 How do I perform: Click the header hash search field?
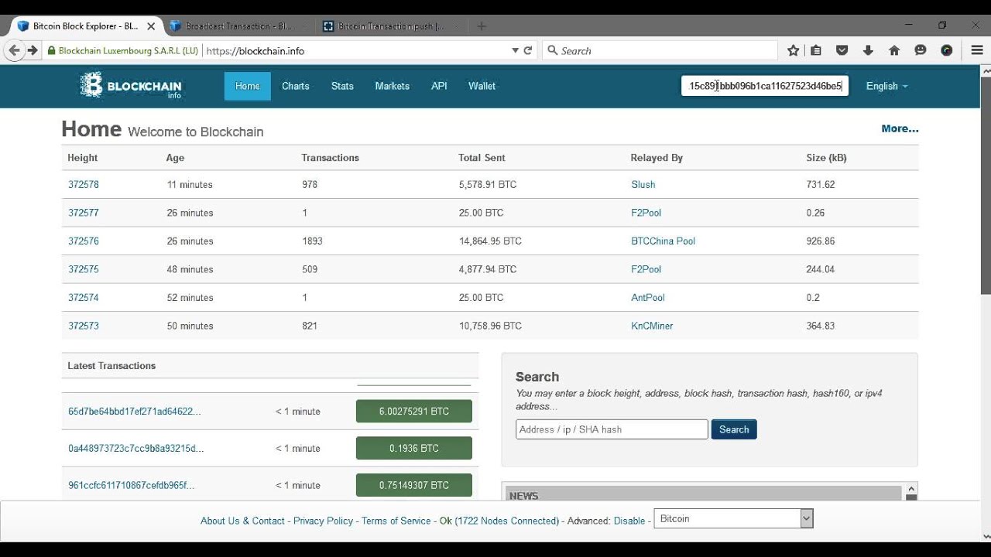tap(765, 86)
